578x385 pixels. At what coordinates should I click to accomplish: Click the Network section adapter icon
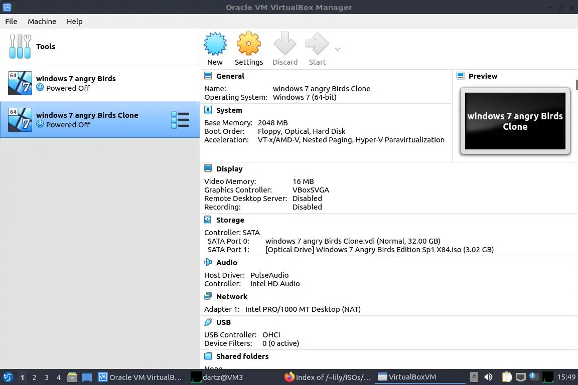point(208,296)
